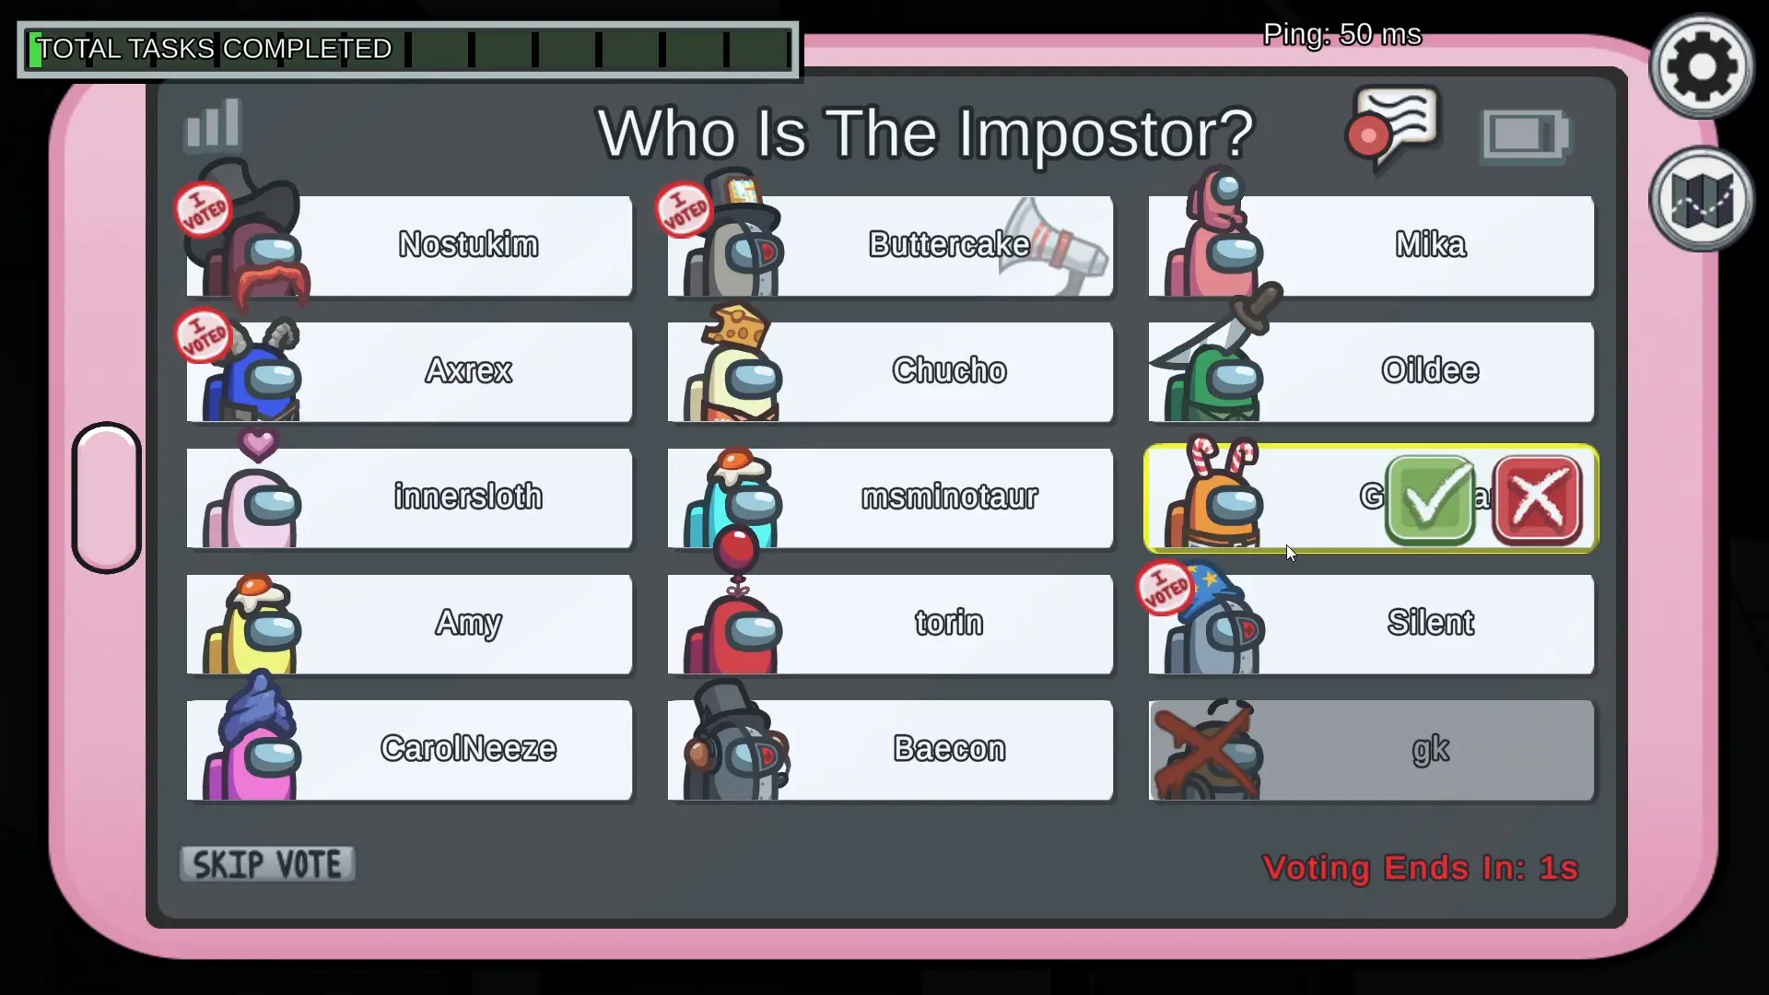This screenshot has width=1769, height=995.
Task: Click the map icon to view map
Action: [x=1700, y=198]
